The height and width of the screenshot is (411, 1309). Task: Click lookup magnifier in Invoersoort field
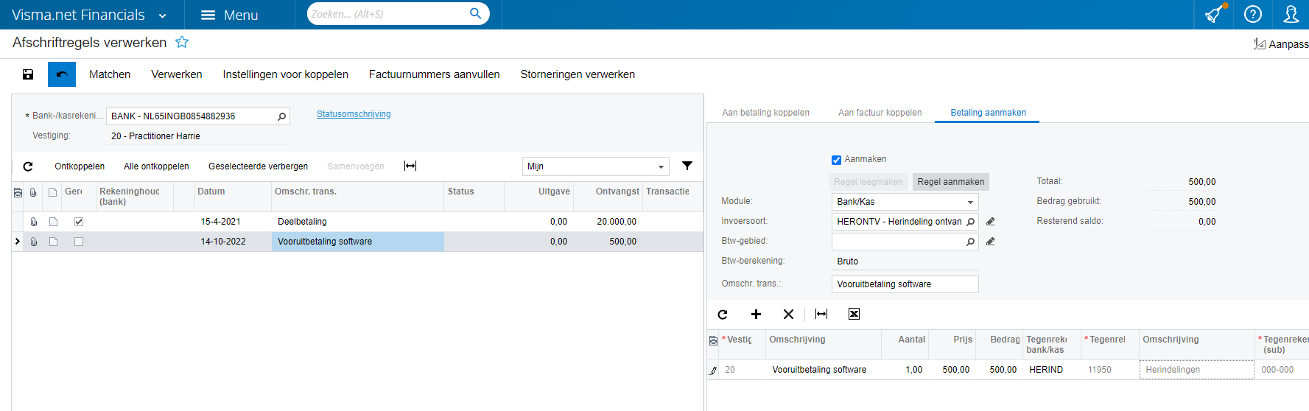pos(971,222)
